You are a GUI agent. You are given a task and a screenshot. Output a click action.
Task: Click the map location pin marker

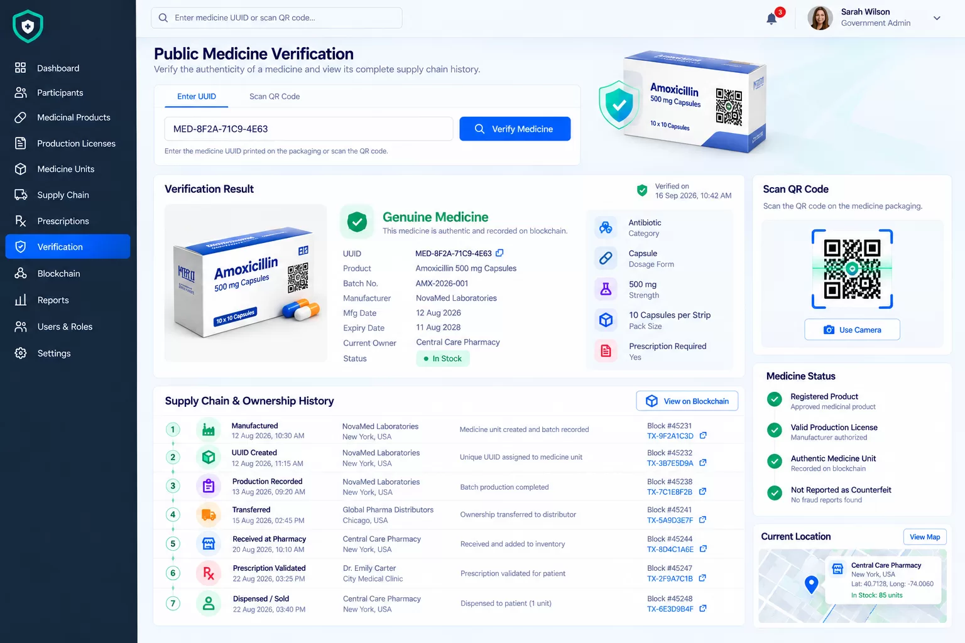811,585
